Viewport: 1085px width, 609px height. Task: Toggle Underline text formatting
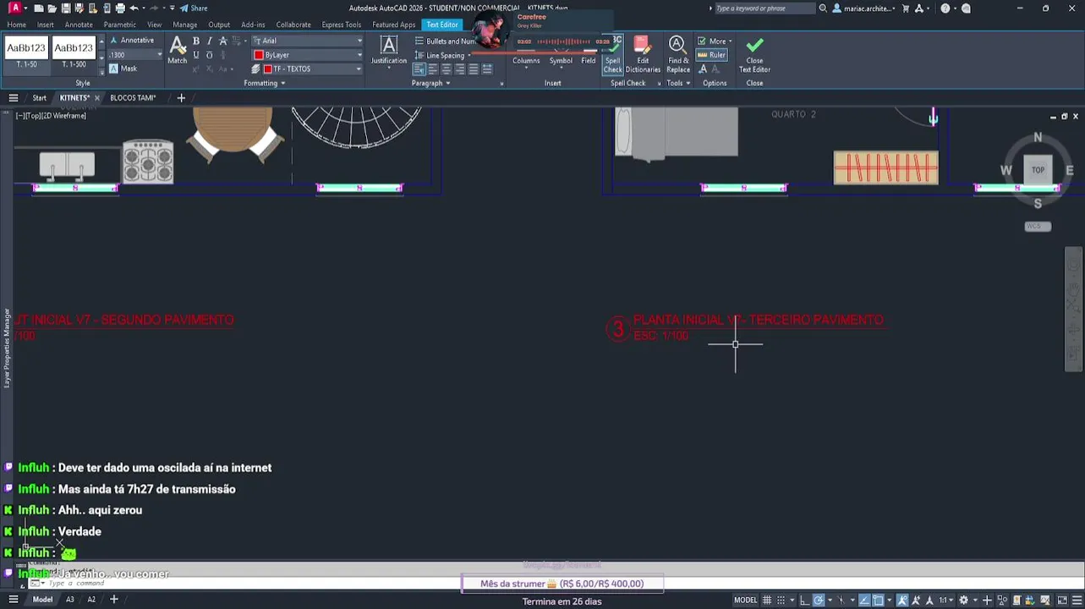(196, 55)
